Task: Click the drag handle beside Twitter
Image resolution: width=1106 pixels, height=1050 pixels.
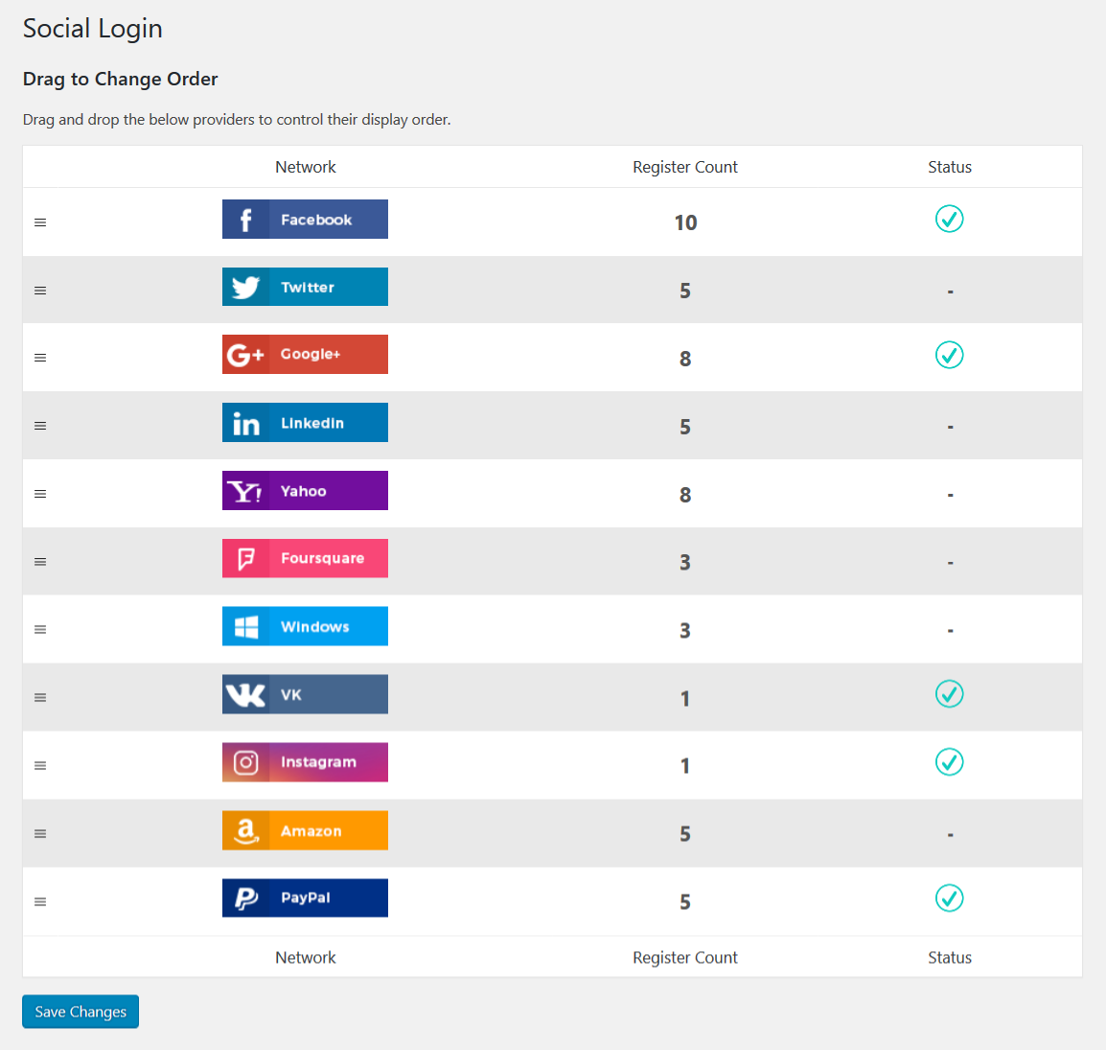Action: tap(40, 291)
